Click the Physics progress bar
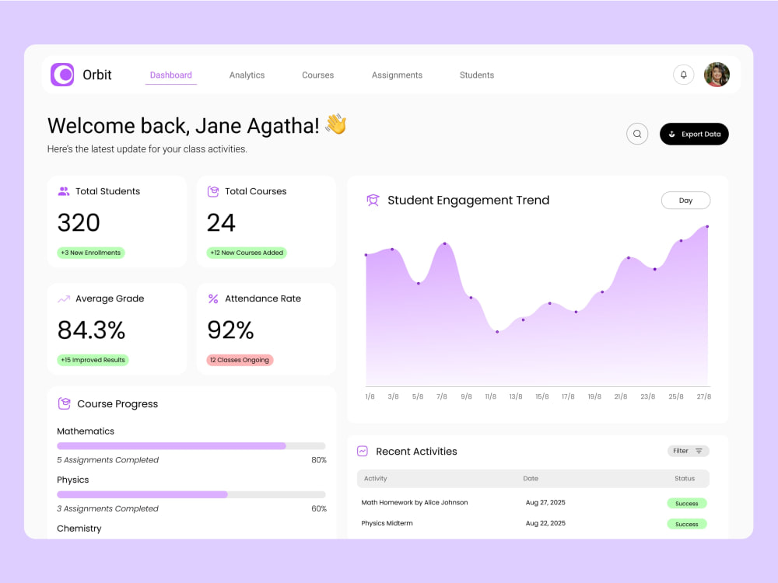Viewport: 778px width, 583px height. (191, 494)
